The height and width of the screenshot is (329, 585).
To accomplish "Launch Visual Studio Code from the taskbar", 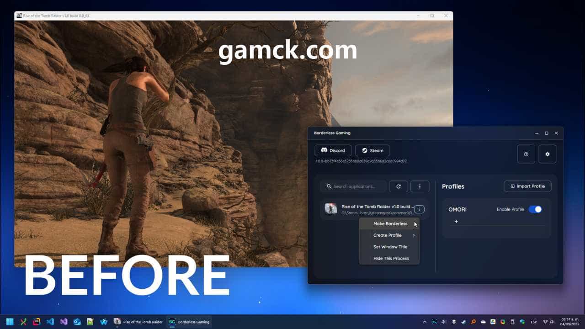I will pyautogui.click(x=50, y=322).
